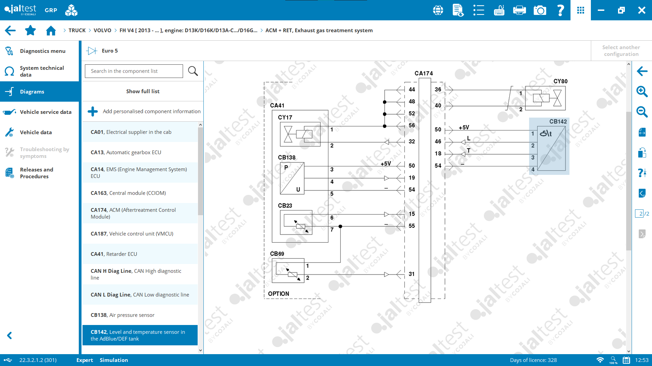Click the keyboard icon in top bar
Screen dimensions: 652x366
499,10
